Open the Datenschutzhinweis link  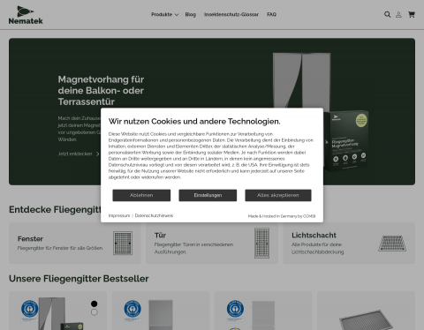click(x=154, y=215)
